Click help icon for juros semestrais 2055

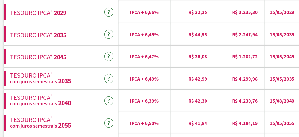point(108,123)
